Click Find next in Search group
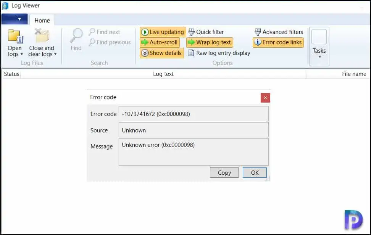This screenshot has width=371, height=235. (104, 32)
